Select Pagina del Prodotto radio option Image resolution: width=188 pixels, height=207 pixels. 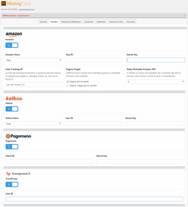click(x=68, y=82)
